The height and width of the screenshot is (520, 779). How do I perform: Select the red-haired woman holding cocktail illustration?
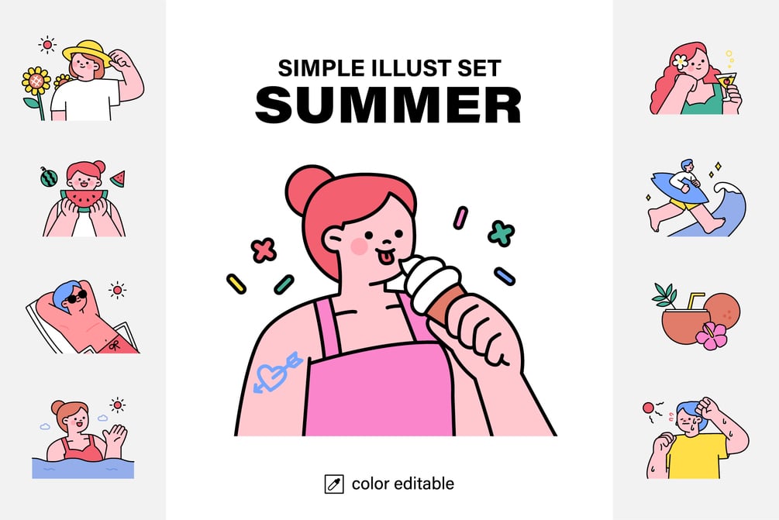(x=695, y=78)
